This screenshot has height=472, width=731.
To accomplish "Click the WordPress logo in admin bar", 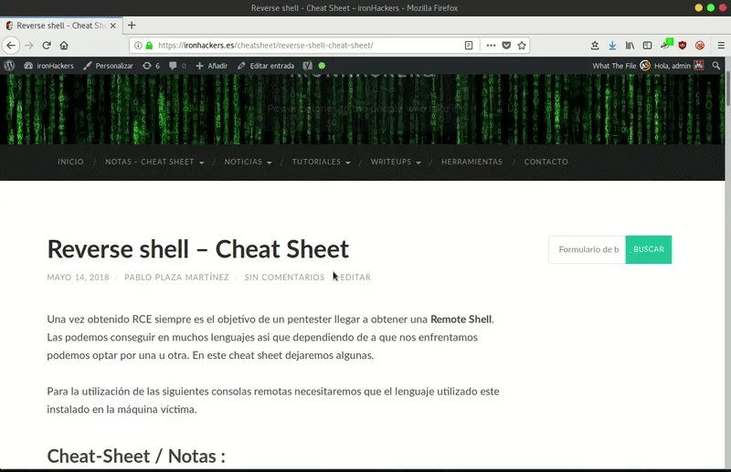I will [10, 66].
